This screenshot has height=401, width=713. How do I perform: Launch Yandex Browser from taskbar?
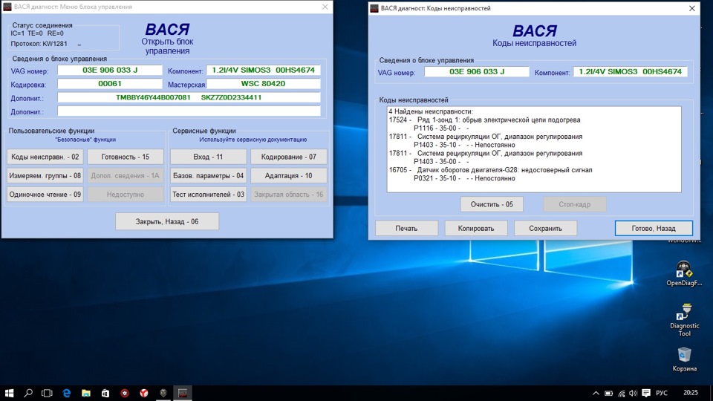[143, 394]
